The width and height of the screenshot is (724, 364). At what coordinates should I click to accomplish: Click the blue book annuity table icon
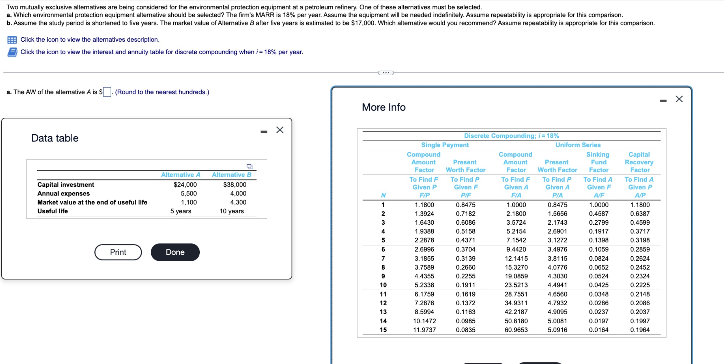tap(12, 52)
